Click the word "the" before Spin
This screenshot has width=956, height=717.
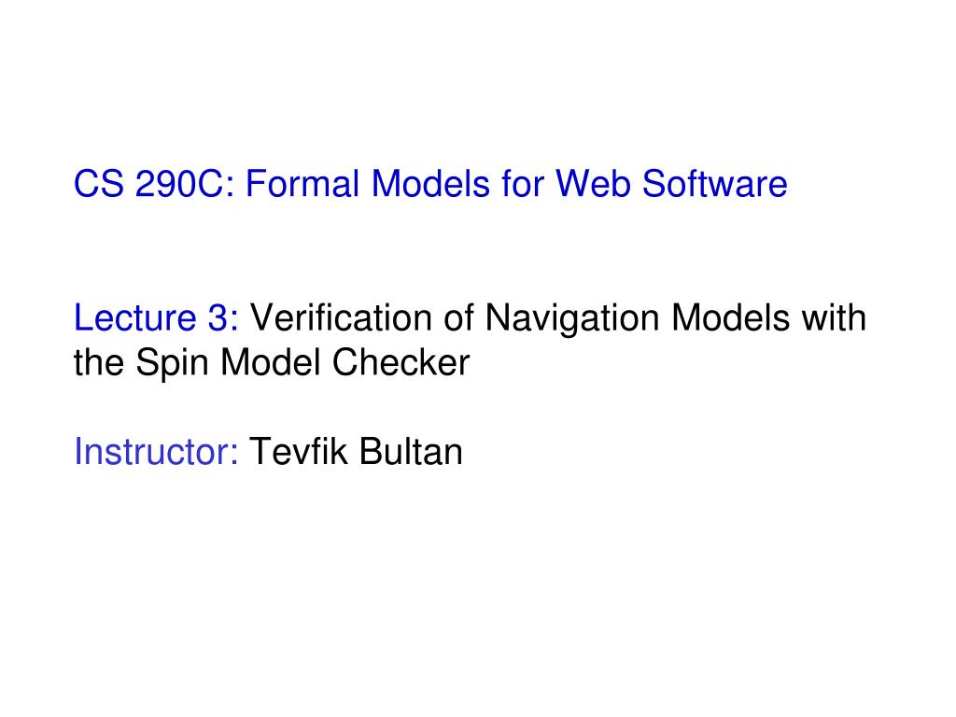(99, 362)
